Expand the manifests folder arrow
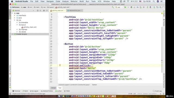The image size is (174, 98). click(x=15, y=16)
